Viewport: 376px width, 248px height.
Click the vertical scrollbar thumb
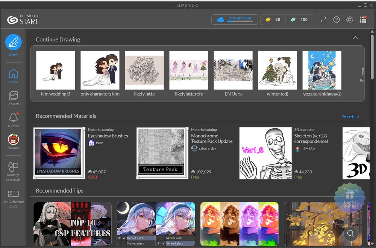click(x=372, y=57)
